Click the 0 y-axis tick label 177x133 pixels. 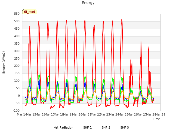[19, 96]
